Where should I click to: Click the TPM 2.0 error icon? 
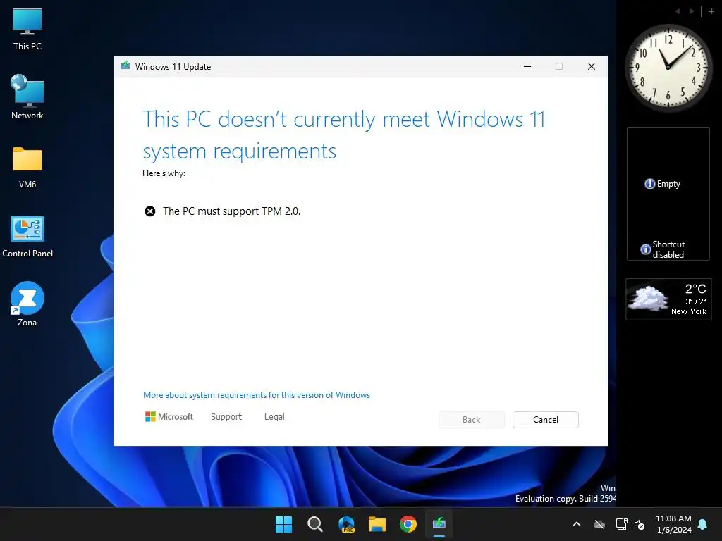click(150, 211)
